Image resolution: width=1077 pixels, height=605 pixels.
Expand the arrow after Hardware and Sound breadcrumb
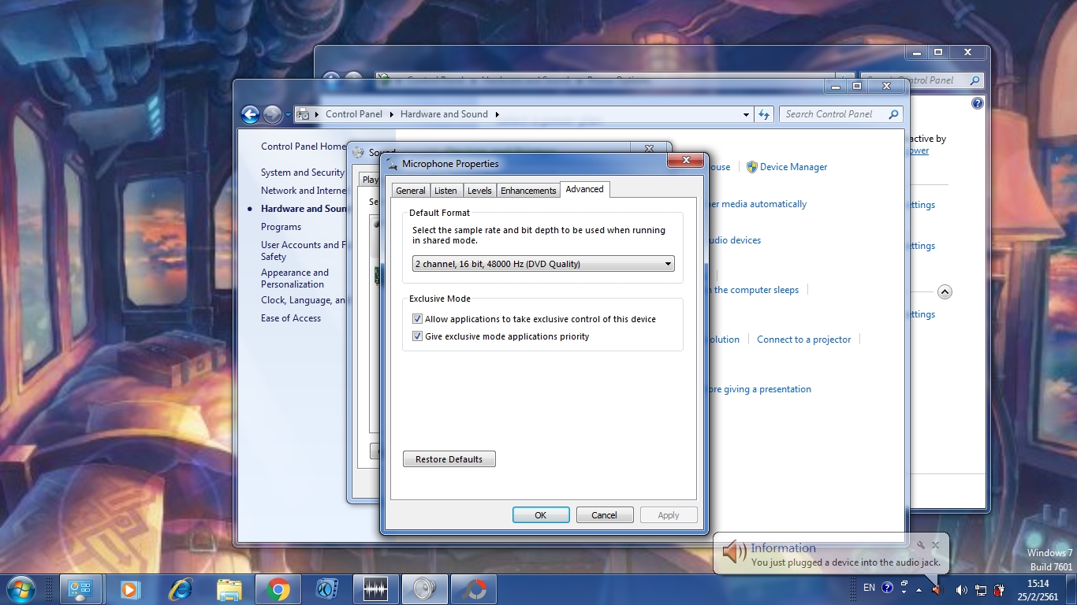[498, 114]
